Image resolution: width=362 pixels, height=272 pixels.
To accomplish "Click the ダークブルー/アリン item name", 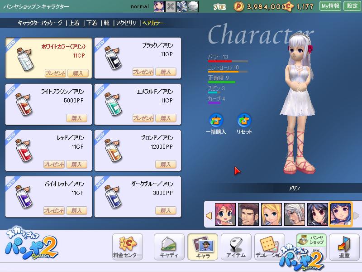I will [x=152, y=184].
